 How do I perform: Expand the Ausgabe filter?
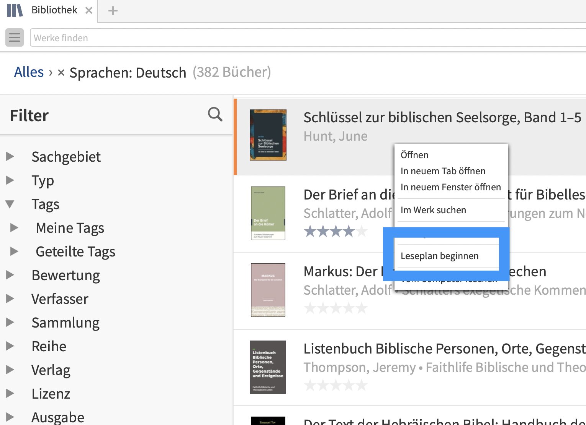pyautogui.click(x=10, y=417)
